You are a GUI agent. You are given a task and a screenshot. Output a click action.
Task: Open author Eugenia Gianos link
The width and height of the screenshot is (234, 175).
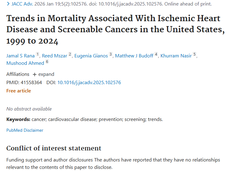[x=91, y=56]
